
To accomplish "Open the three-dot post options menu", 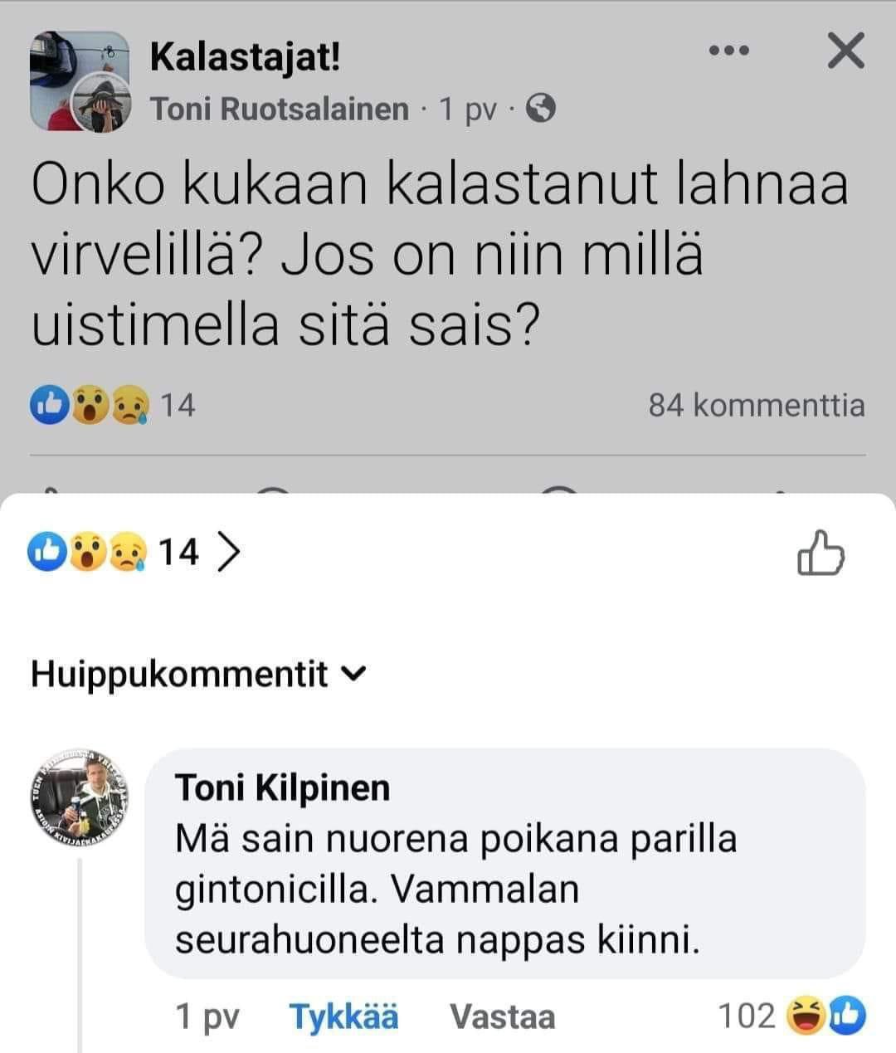I will (730, 51).
